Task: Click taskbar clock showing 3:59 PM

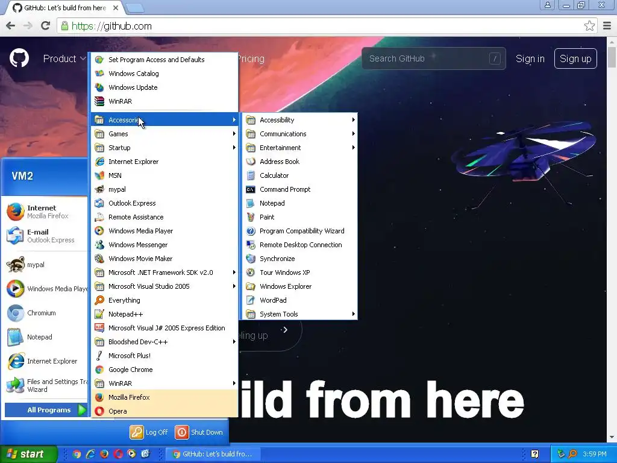Action: pyautogui.click(x=595, y=454)
